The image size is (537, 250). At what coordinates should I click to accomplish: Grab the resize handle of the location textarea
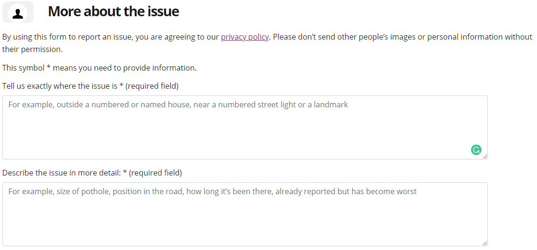484,156
